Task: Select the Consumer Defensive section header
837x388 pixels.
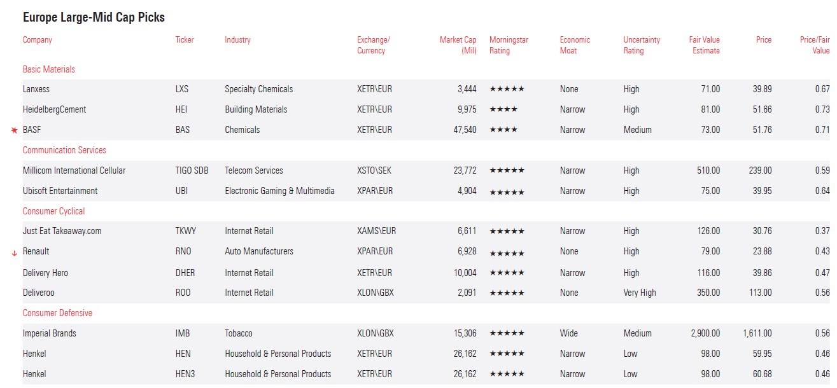Action: pyautogui.click(x=57, y=313)
